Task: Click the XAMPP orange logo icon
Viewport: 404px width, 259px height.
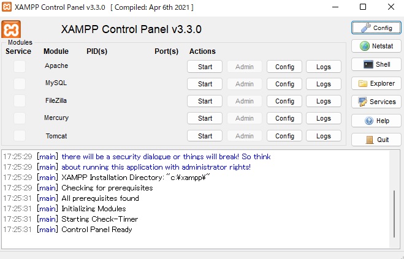Action: click(x=12, y=29)
